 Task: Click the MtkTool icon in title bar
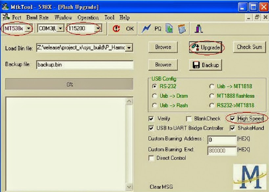pos(5,7)
